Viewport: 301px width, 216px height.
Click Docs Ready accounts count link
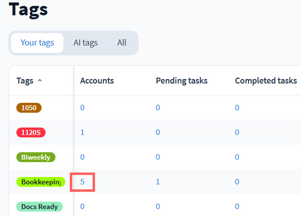coord(82,207)
